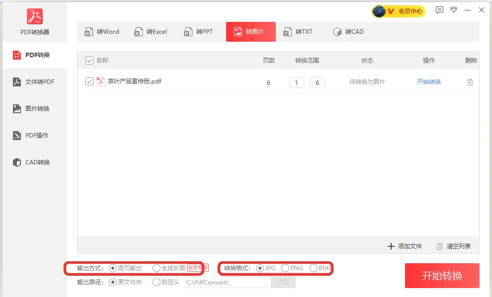This screenshot has height=297, width=492.
Task: Select the 逐页输出 radio button
Action: pyautogui.click(x=113, y=268)
